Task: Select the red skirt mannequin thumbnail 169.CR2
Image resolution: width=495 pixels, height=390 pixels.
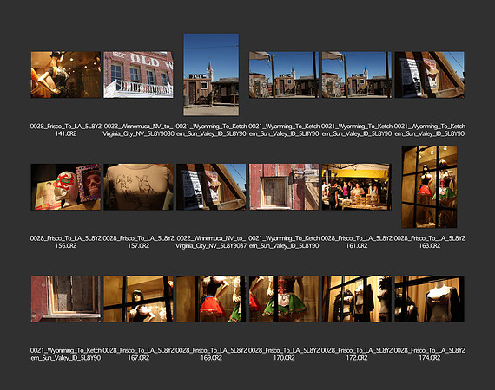Action: [x=211, y=299]
